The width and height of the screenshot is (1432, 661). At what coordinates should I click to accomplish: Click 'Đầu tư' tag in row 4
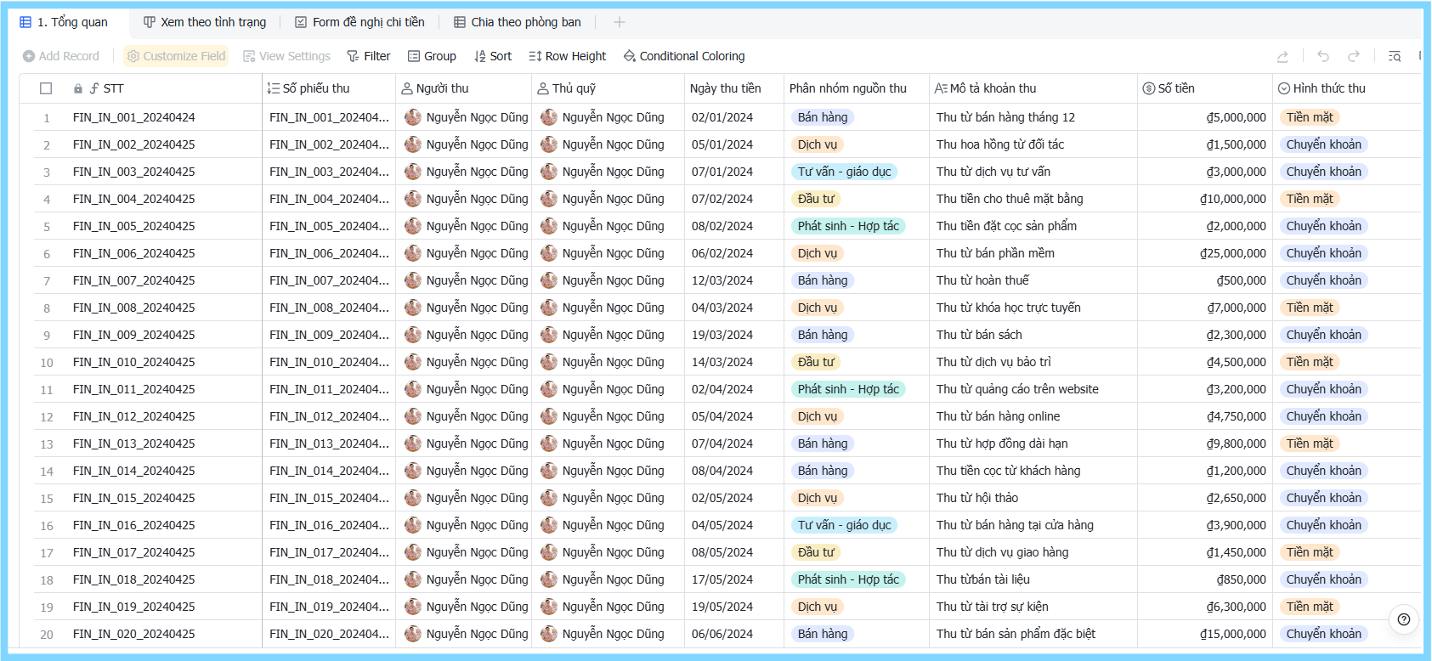(816, 199)
